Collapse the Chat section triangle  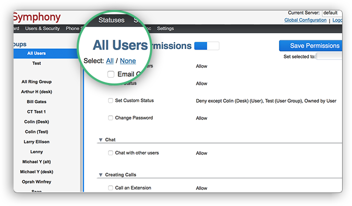[x=101, y=140]
